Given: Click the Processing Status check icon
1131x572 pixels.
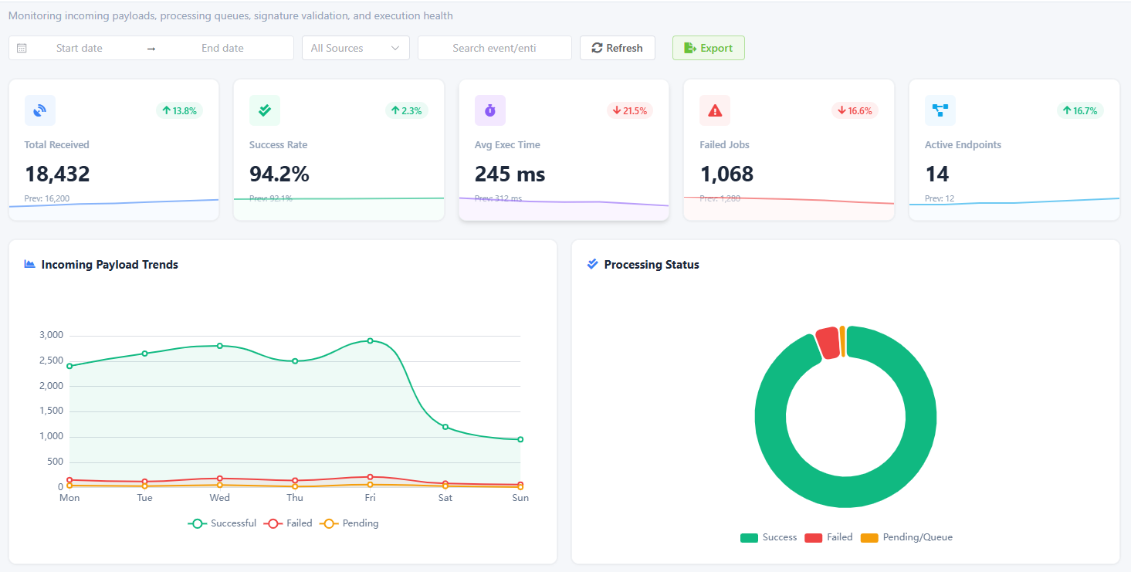Looking at the screenshot, I should 593,264.
